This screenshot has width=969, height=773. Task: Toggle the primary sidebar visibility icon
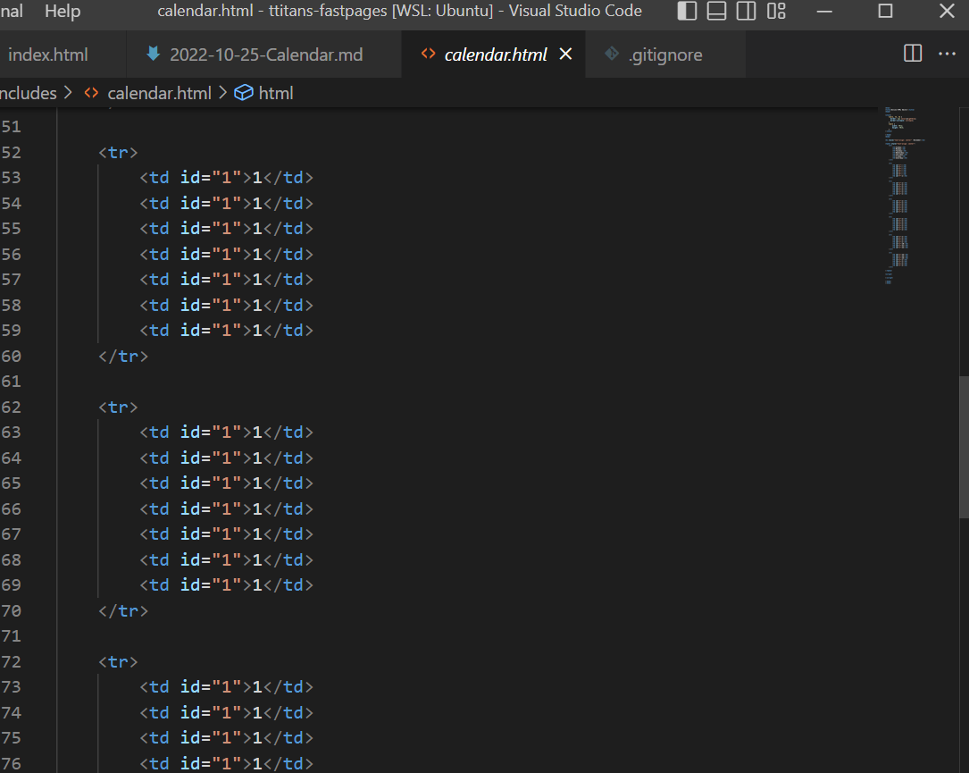coord(687,12)
